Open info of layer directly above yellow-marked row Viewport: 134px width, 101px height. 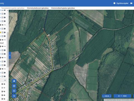(x=5, y=29)
